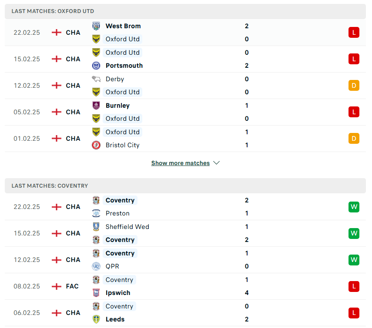
Task: Select Portsmouth team name
Action: pyautogui.click(x=124, y=66)
